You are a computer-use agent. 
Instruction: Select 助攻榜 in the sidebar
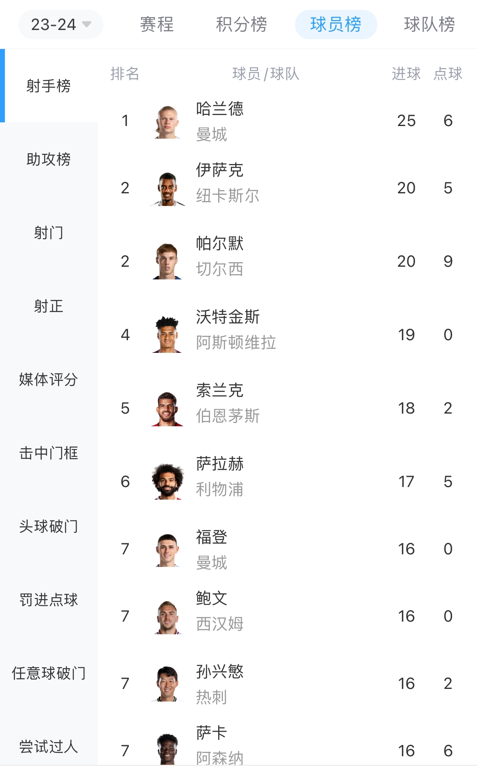49,159
